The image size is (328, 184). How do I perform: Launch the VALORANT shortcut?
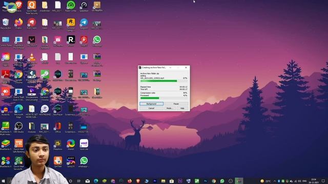coord(32,41)
